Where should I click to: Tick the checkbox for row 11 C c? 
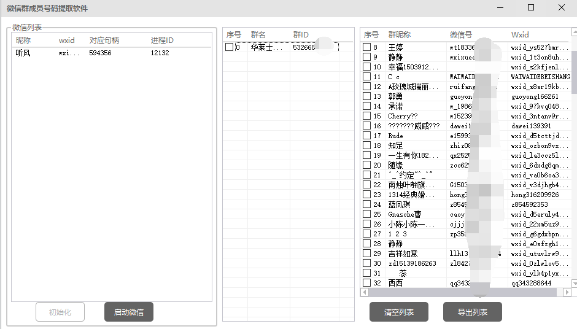(366, 77)
